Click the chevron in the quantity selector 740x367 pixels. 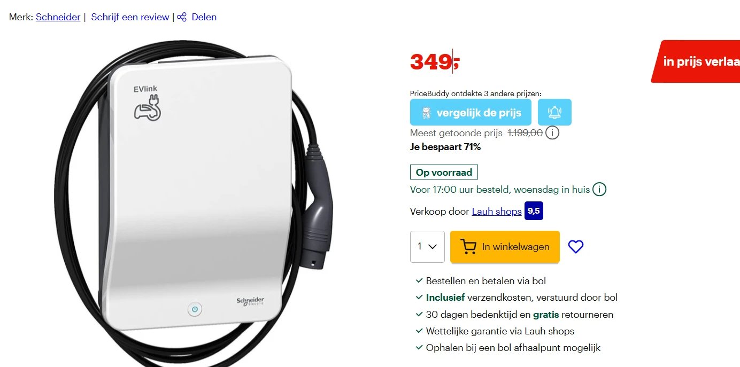click(x=433, y=247)
